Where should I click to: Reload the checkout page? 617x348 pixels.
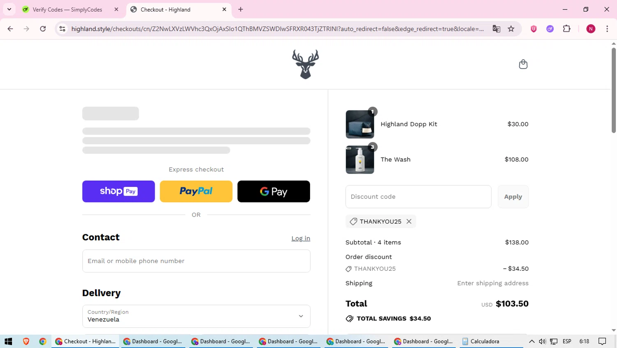click(43, 29)
